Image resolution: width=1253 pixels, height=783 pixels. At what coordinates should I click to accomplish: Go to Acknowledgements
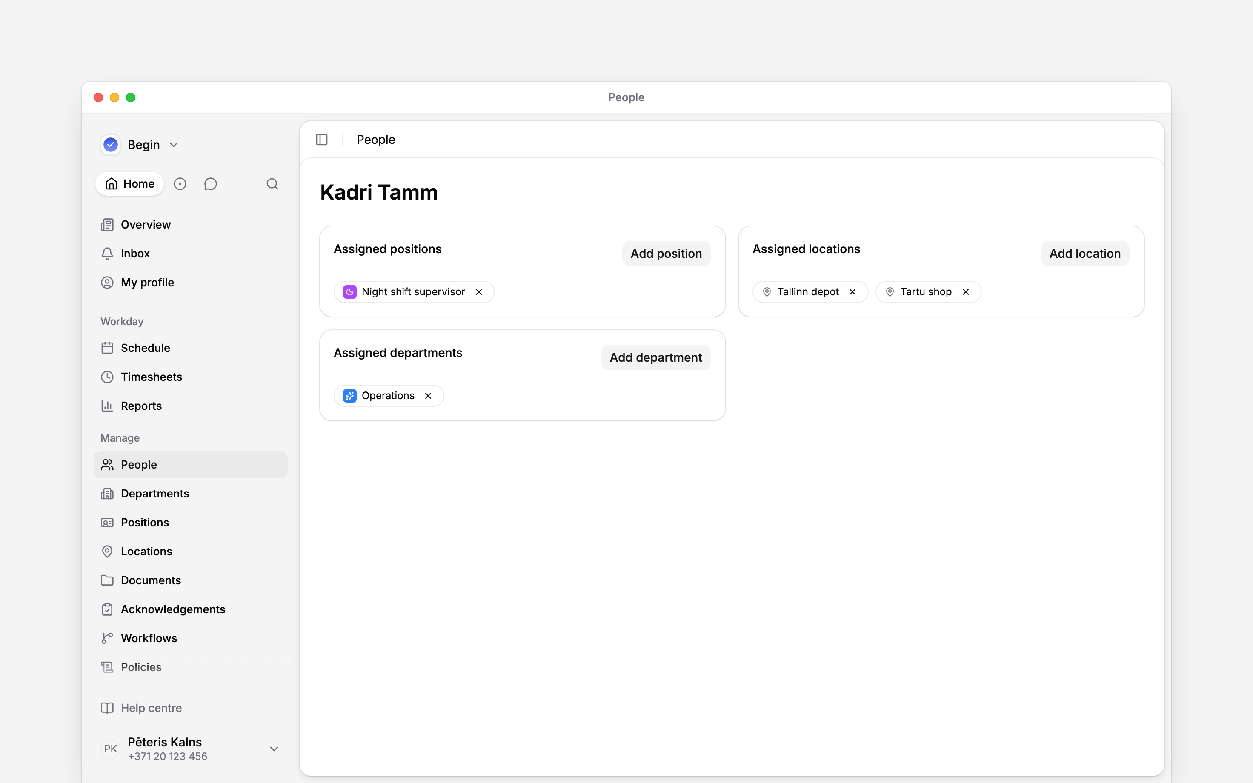pos(191,609)
